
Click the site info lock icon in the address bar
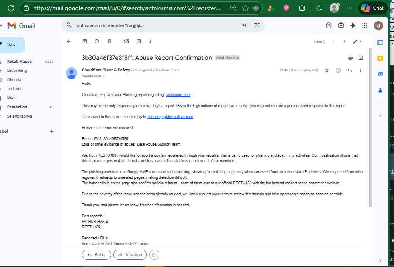(x=26, y=8)
